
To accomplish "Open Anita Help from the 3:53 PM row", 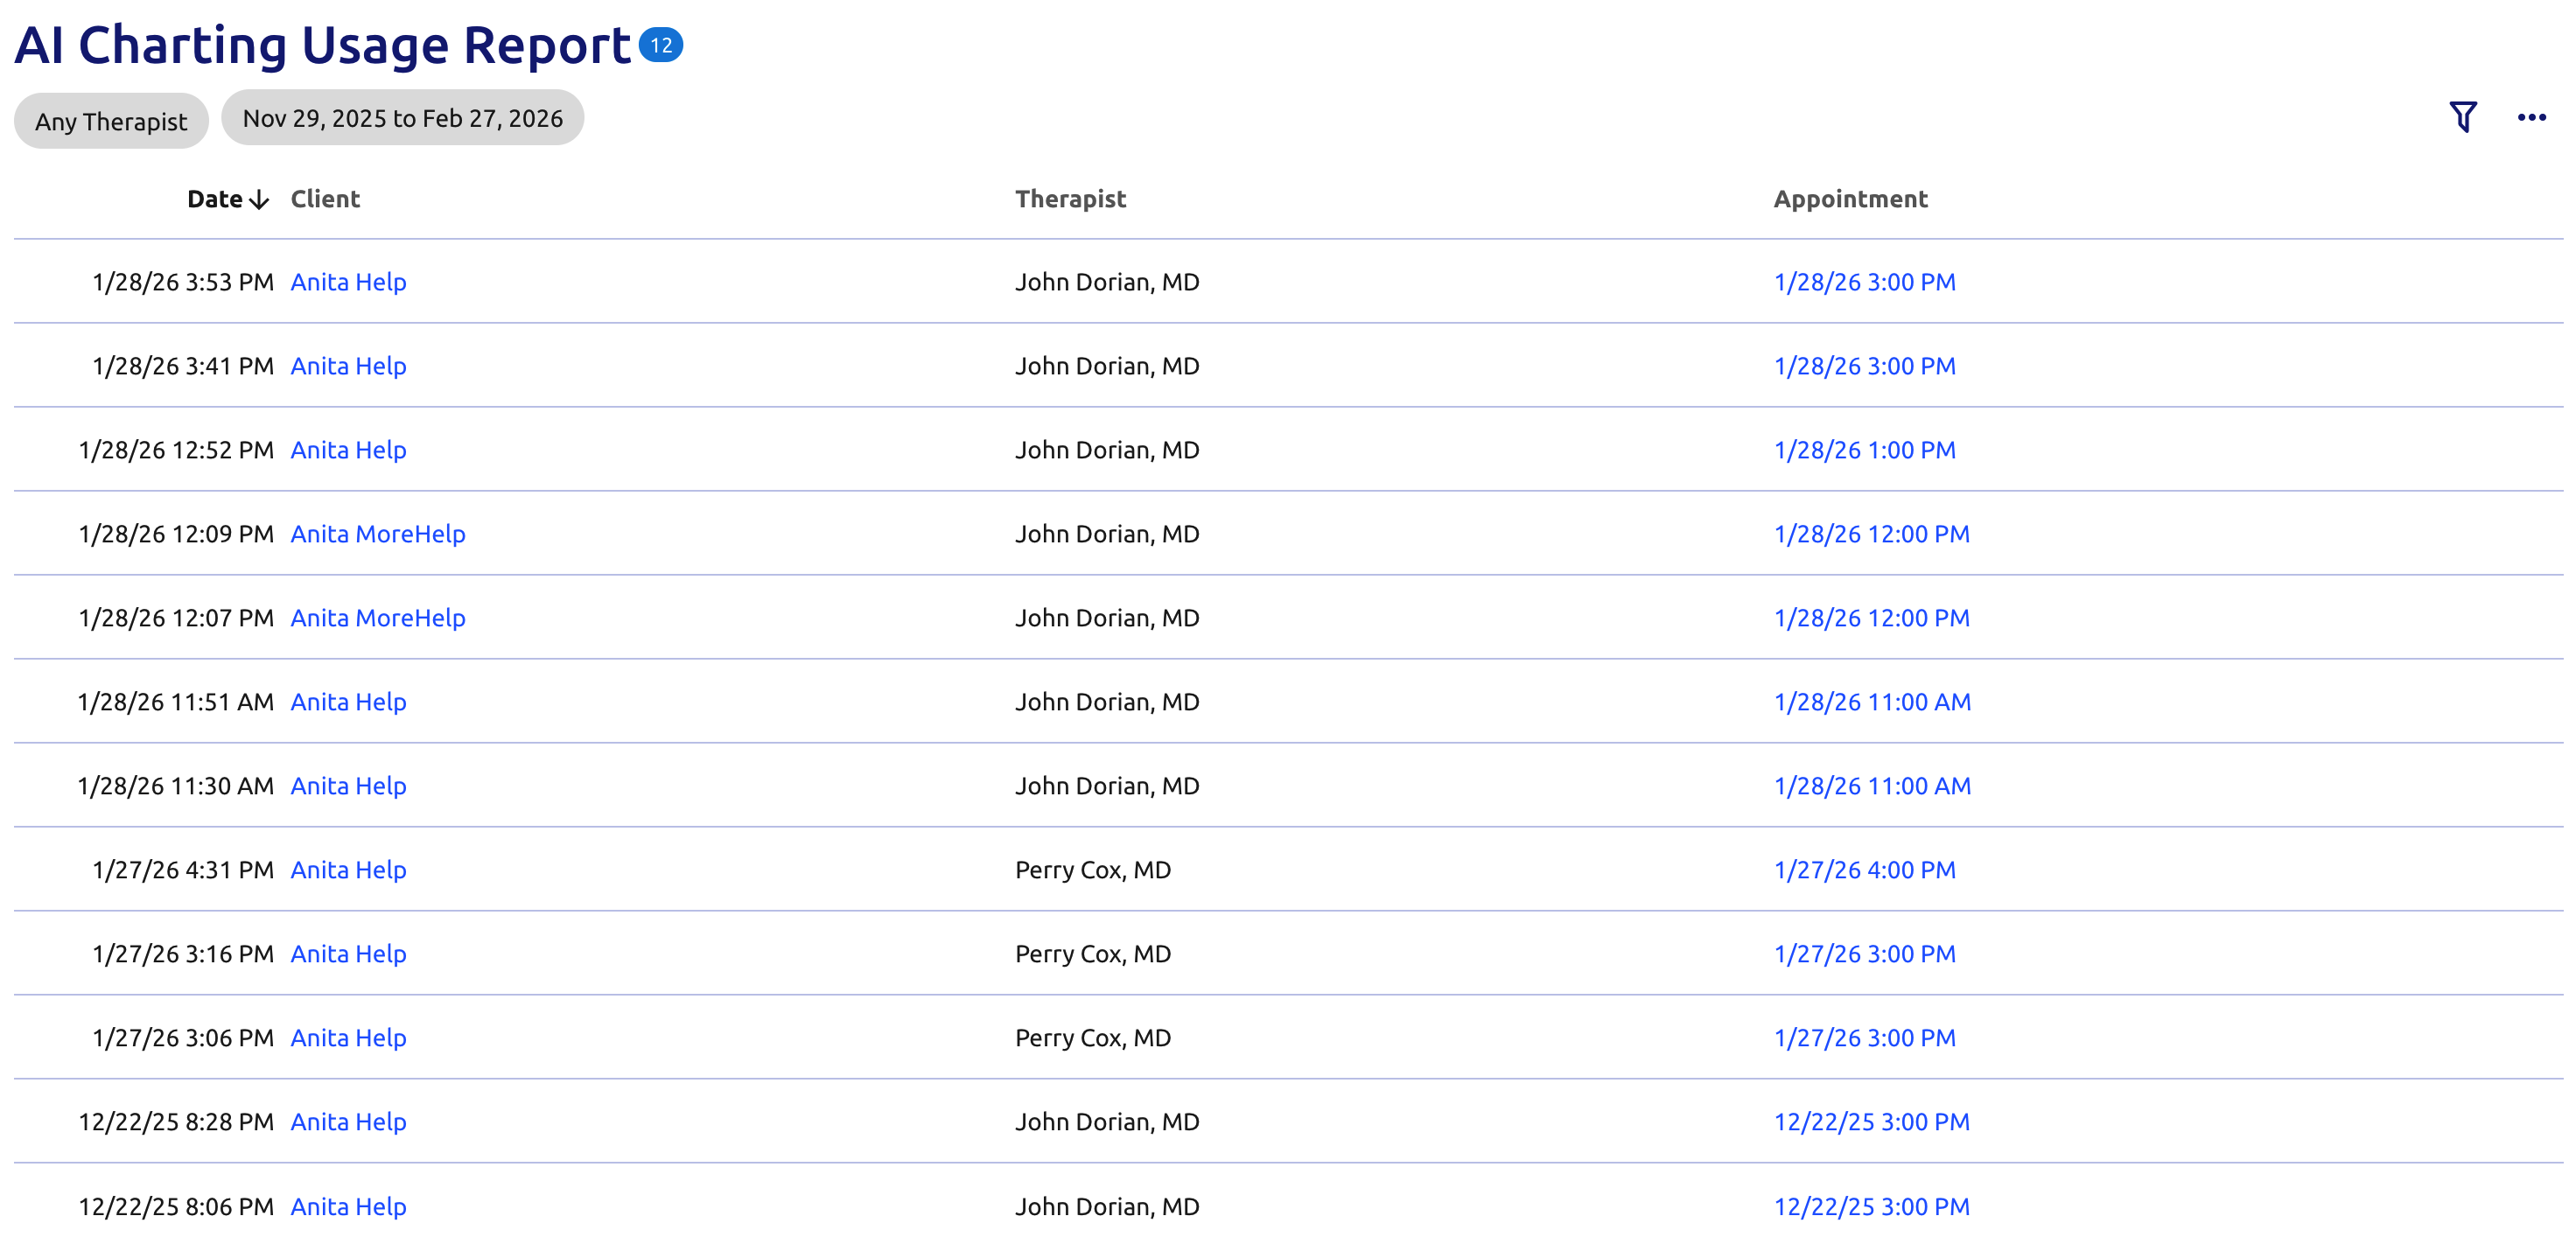I will [x=348, y=282].
